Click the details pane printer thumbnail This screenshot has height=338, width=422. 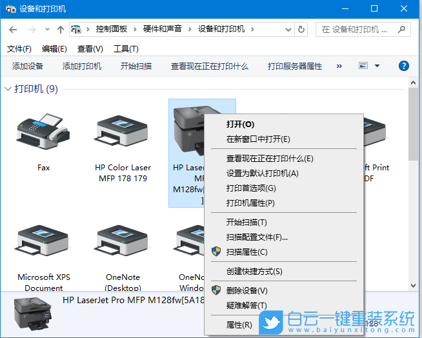point(32,313)
